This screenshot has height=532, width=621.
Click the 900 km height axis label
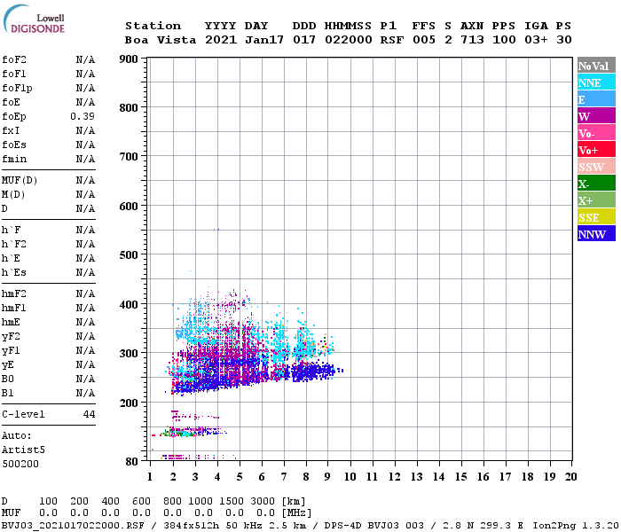(x=129, y=59)
